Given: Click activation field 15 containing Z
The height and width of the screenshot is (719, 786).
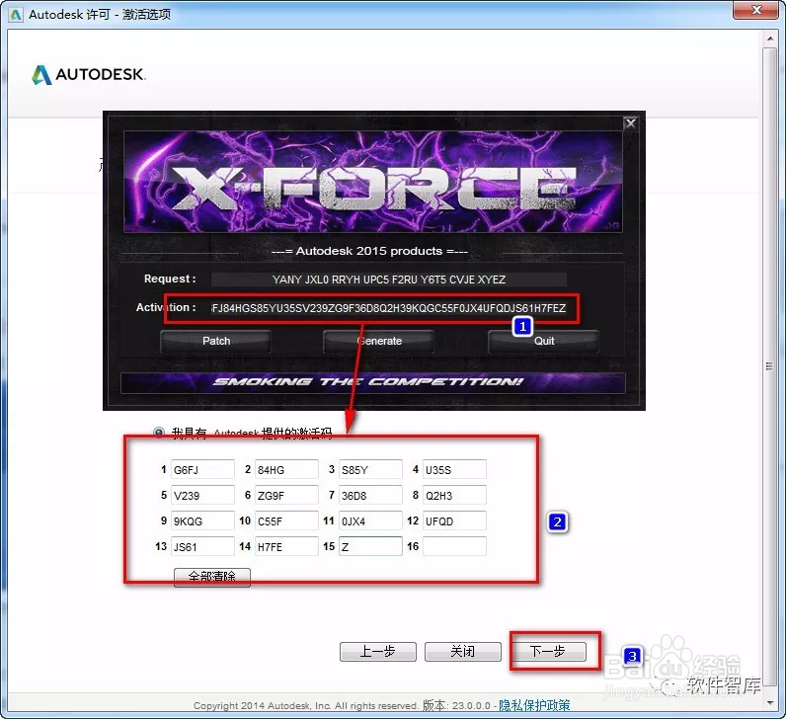Looking at the screenshot, I should pyautogui.click(x=370, y=546).
